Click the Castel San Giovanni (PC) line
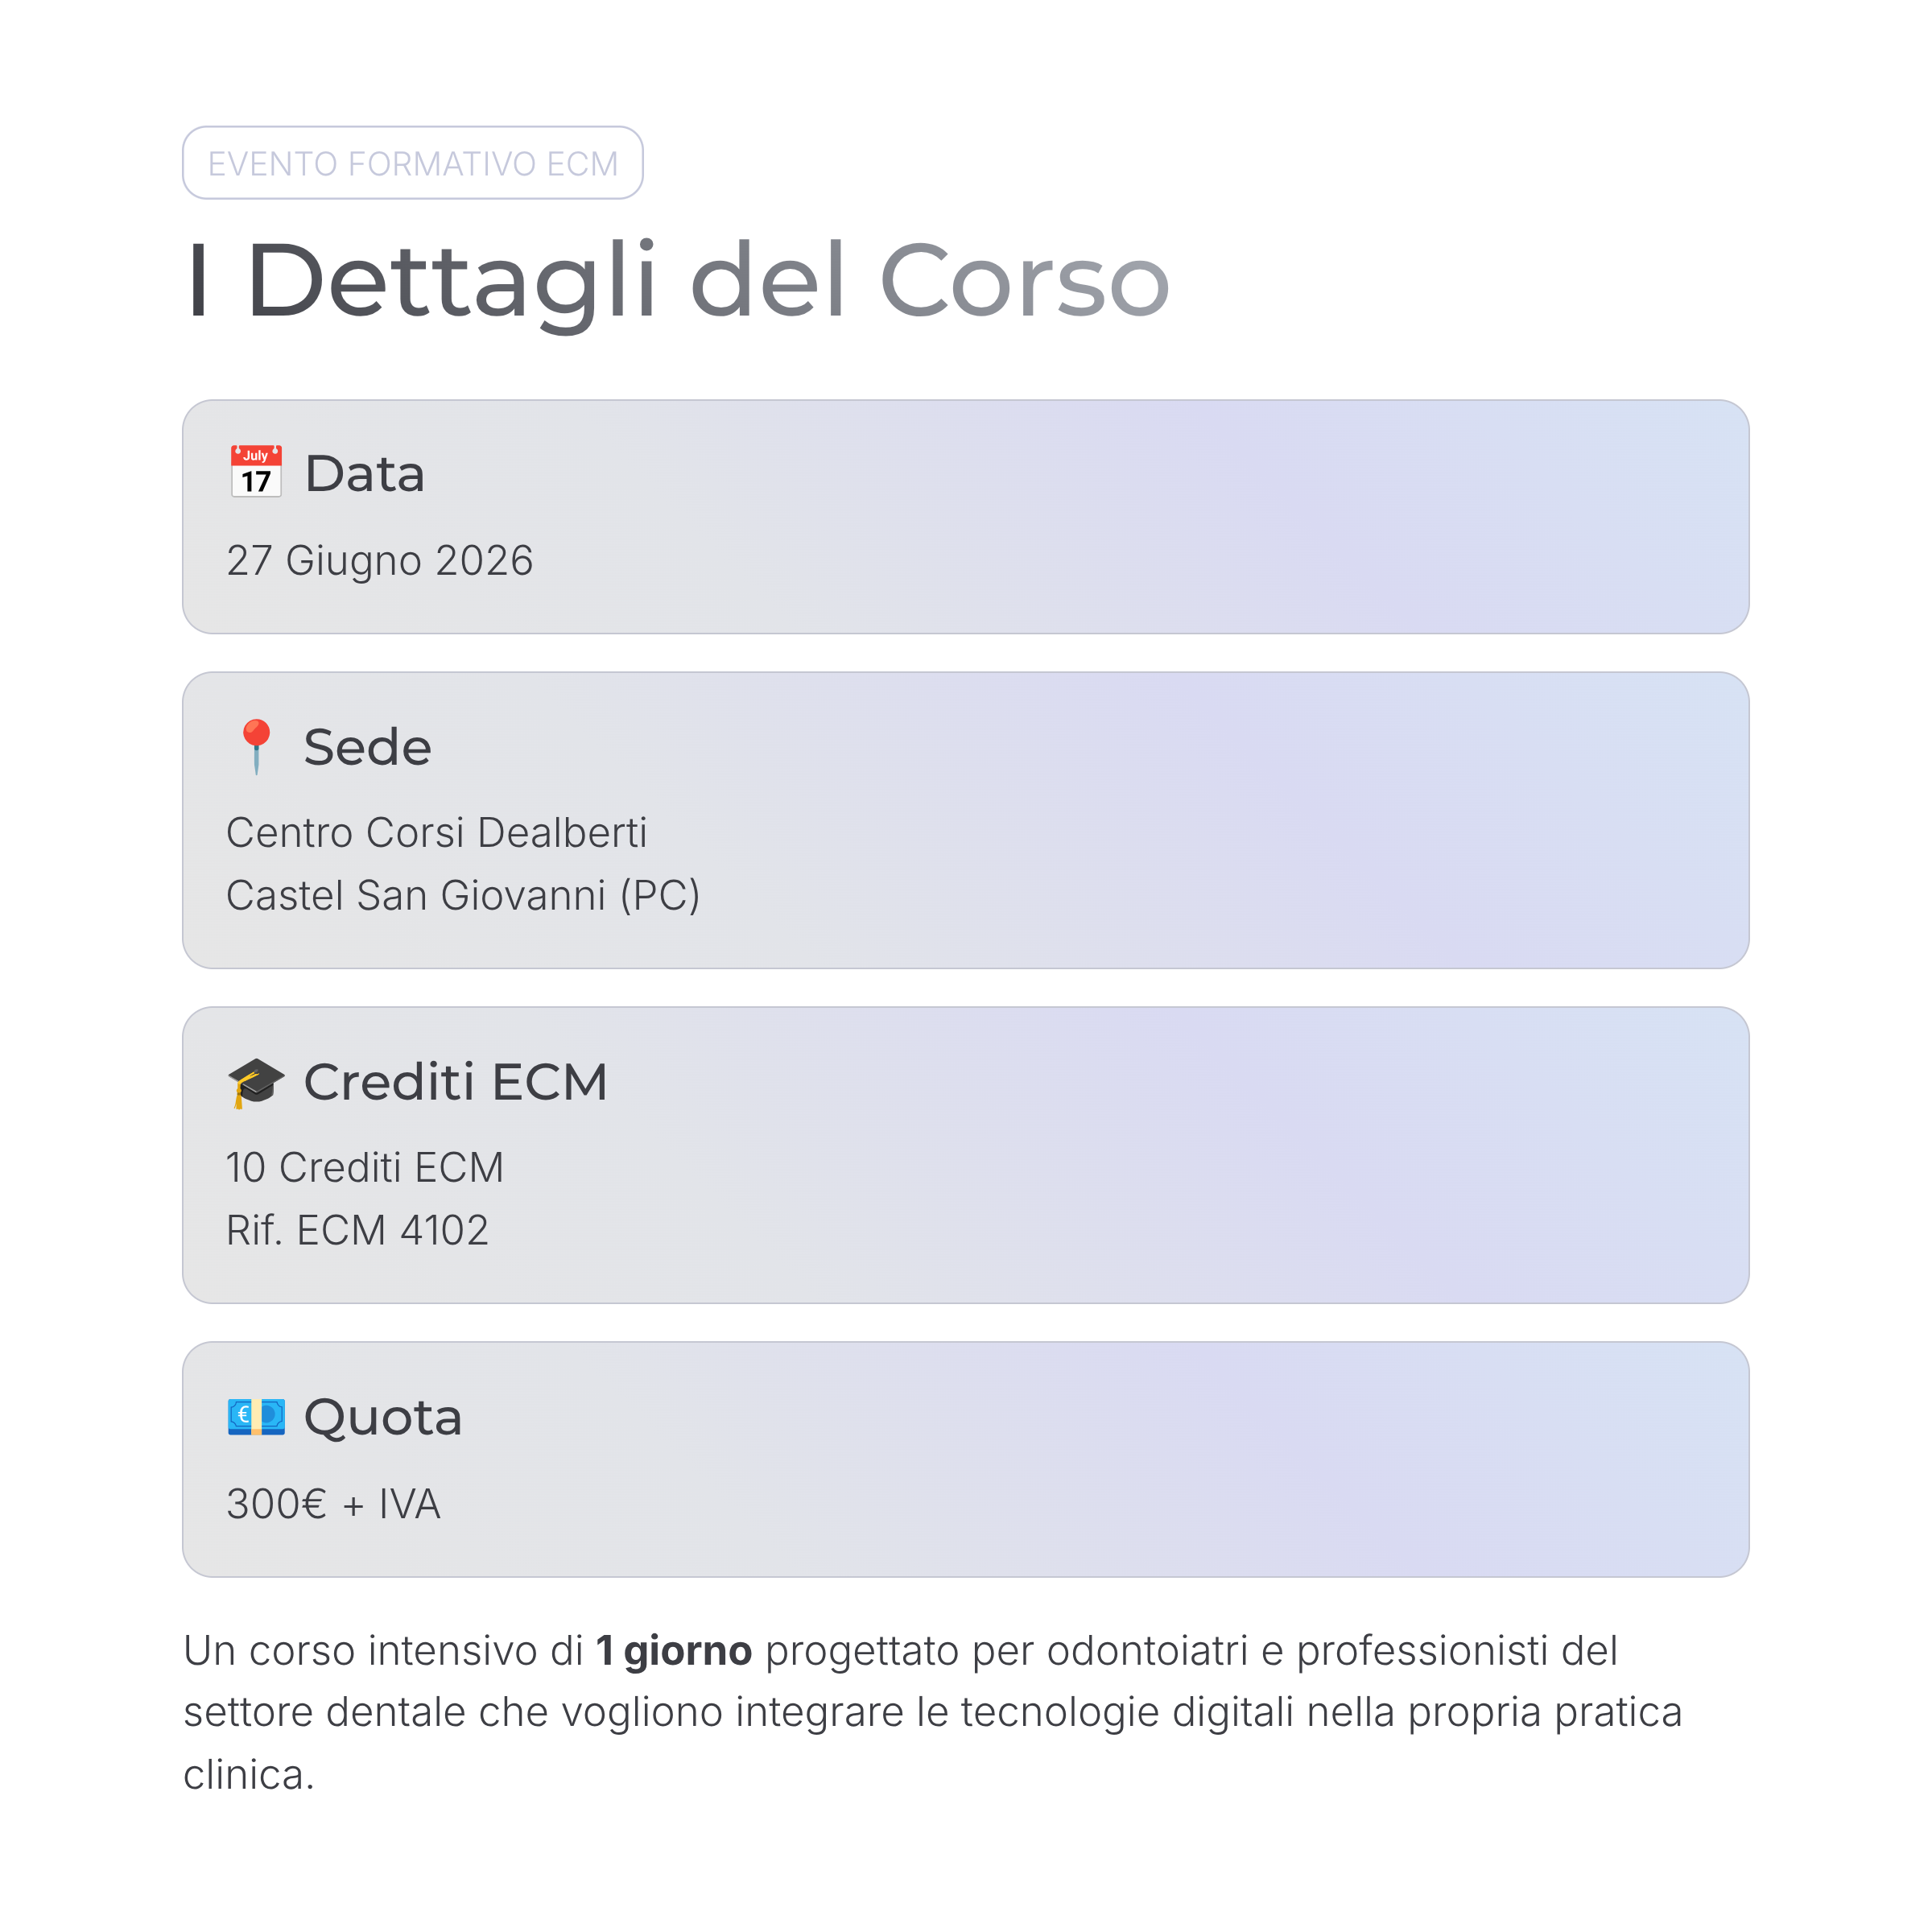This screenshot has width=1932, height=1932. (x=463, y=896)
